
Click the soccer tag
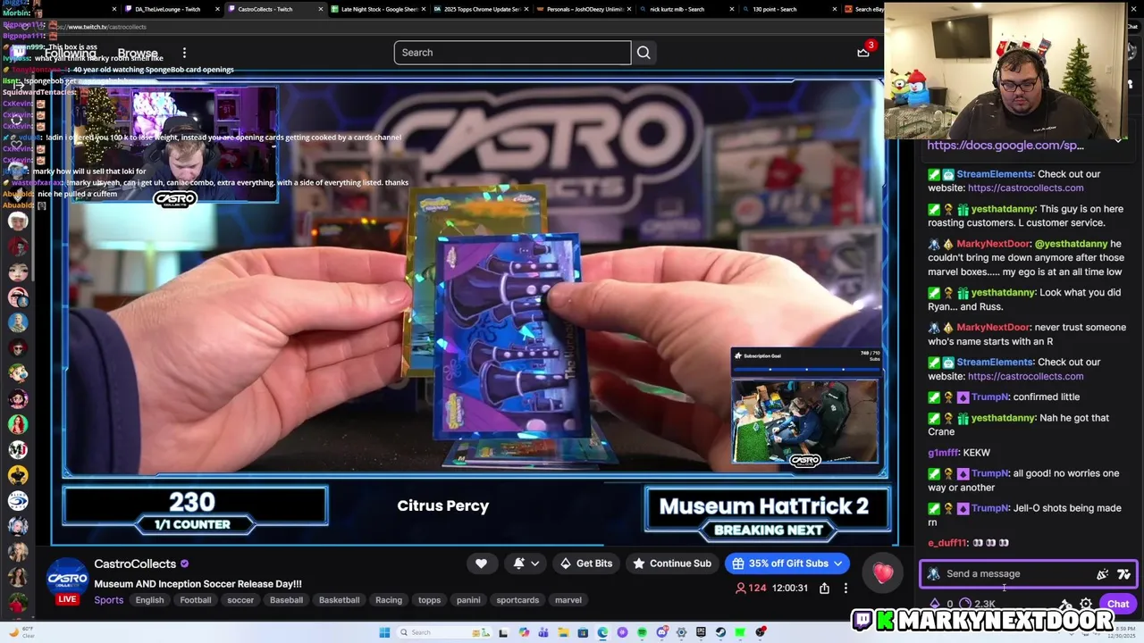[x=240, y=600]
